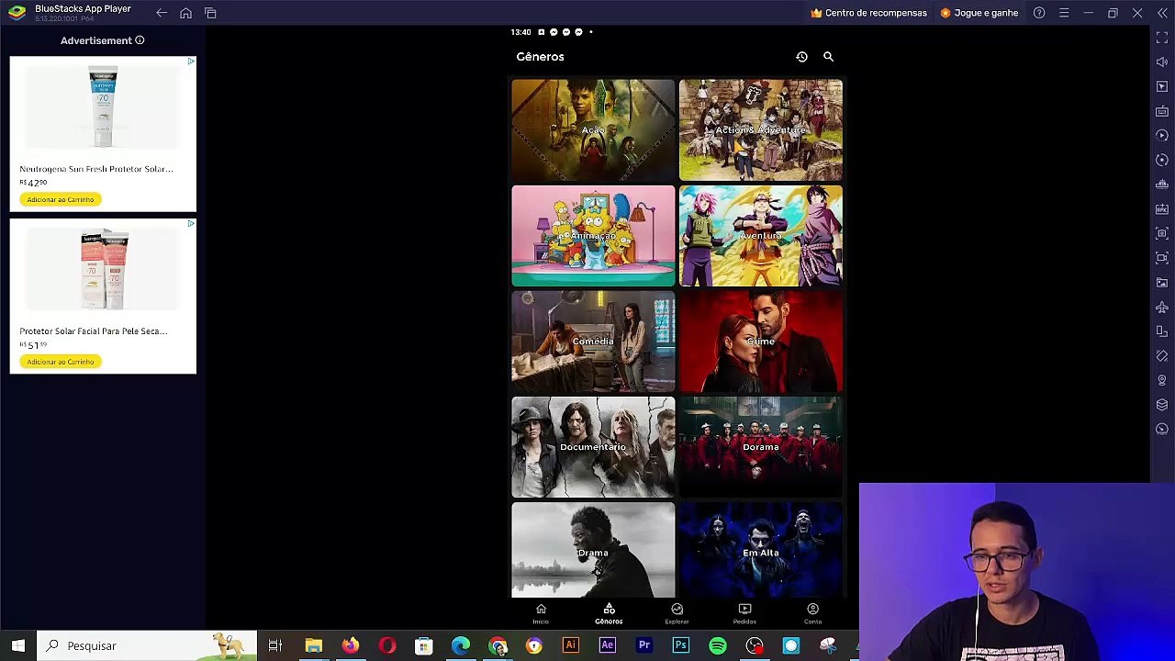Launch Opera from the taskbar
The height and width of the screenshot is (661, 1175).
coord(387,645)
